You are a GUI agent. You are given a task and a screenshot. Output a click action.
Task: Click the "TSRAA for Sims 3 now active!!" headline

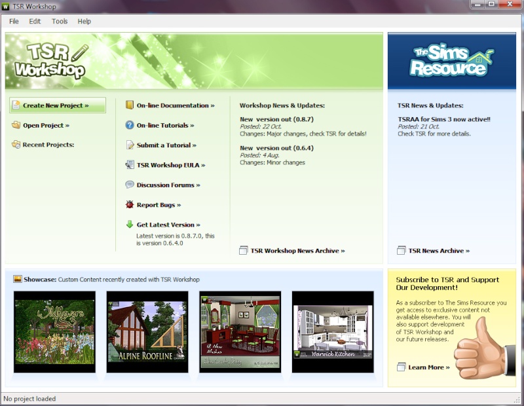444,119
